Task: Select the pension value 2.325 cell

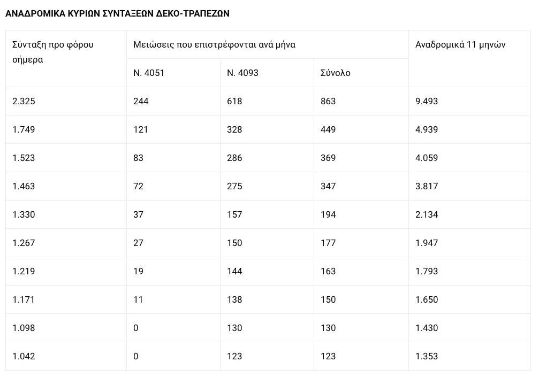Action: point(66,101)
